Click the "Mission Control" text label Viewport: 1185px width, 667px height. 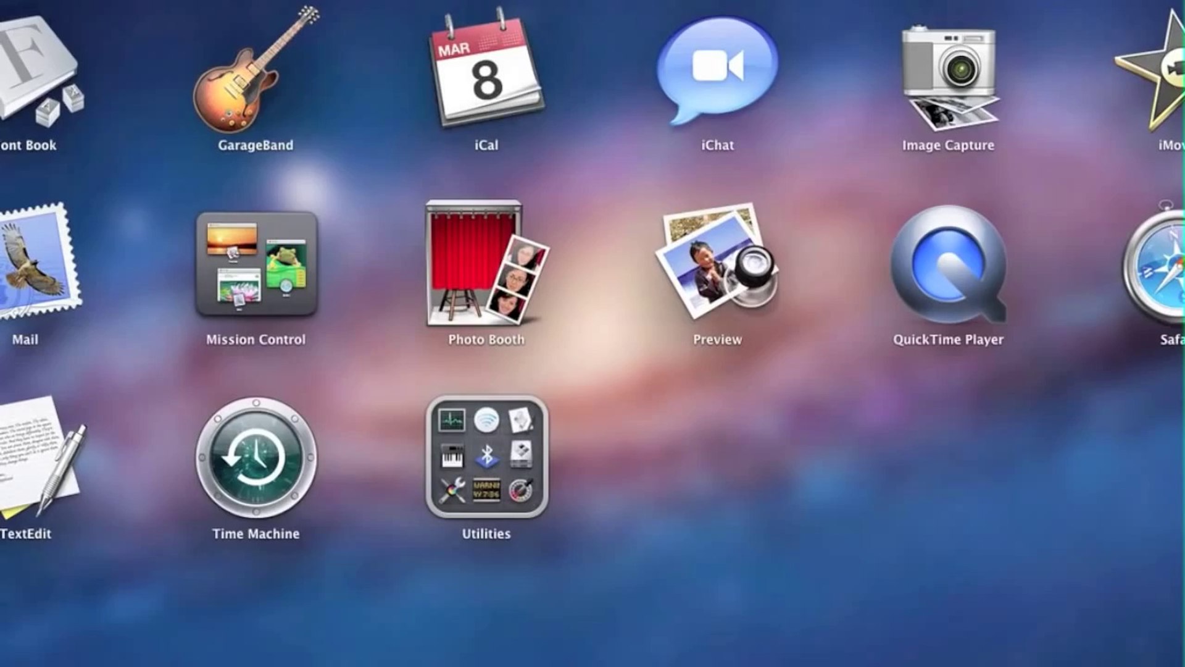(x=256, y=340)
